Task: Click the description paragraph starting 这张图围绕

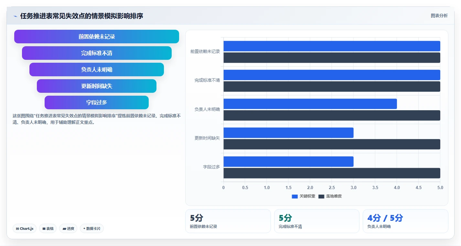Action: [97, 119]
